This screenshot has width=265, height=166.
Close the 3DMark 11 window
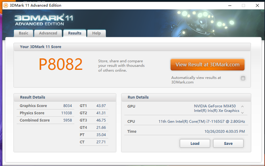coord(257,6)
